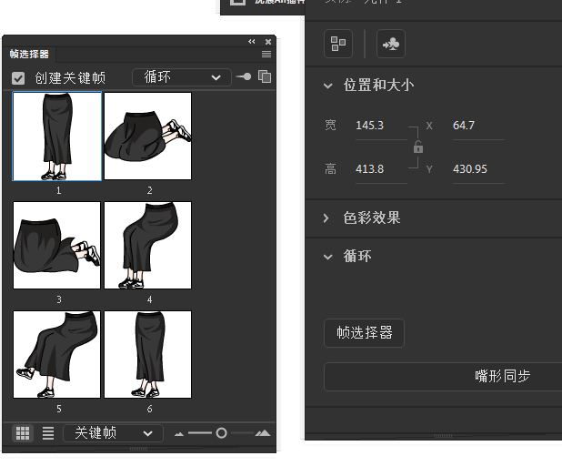
Task: Click the copy frames icon in the frame picker
Action: (x=265, y=77)
